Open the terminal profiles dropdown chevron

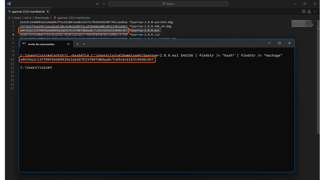[84, 44]
